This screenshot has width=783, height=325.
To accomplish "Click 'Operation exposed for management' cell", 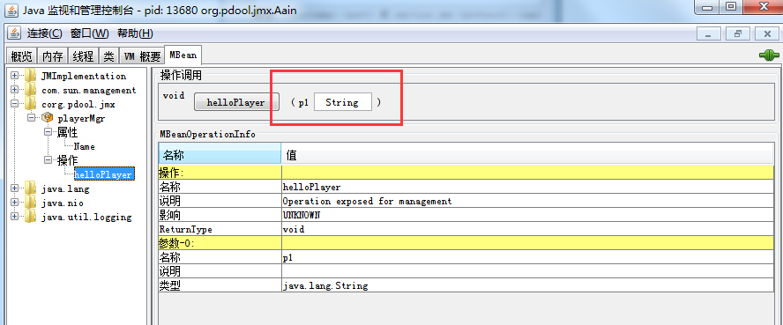I will coord(527,202).
